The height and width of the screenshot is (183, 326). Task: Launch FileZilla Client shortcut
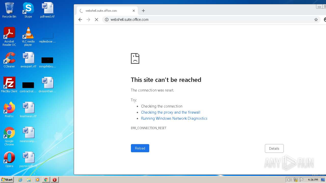[9, 85]
